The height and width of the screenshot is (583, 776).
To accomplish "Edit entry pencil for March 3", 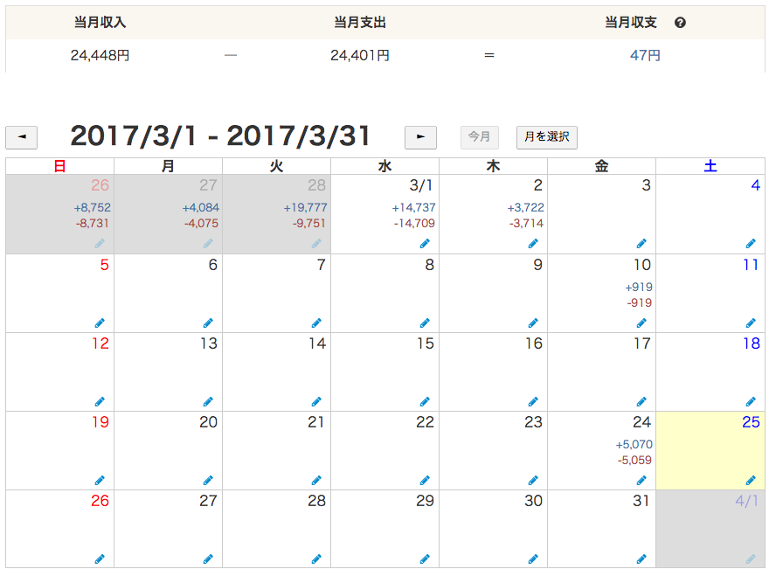I will tap(641, 244).
